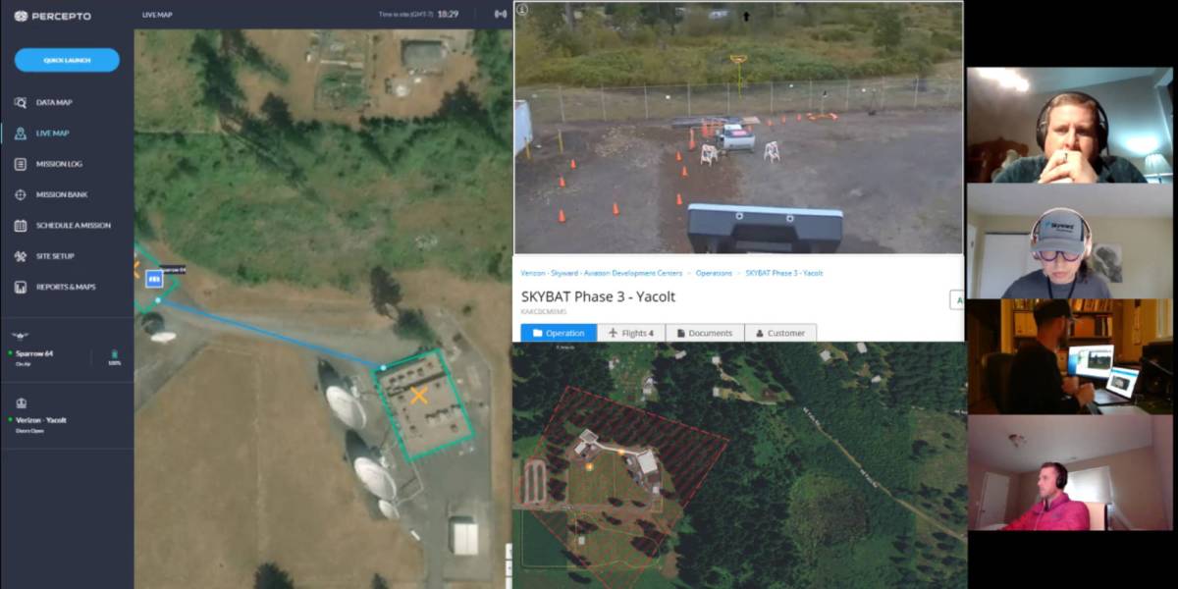Click the Quick Launch button
Image resolution: width=1178 pixels, height=589 pixels.
pyautogui.click(x=67, y=60)
